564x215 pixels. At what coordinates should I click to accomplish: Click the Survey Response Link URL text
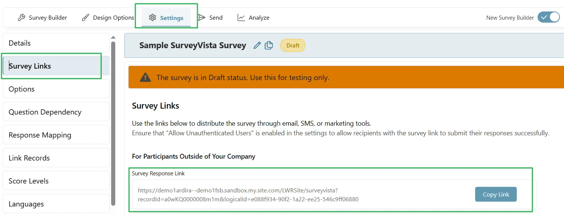click(x=248, y=194)
